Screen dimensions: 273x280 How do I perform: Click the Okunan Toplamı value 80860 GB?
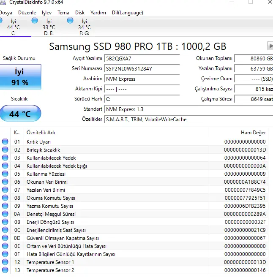254,59
